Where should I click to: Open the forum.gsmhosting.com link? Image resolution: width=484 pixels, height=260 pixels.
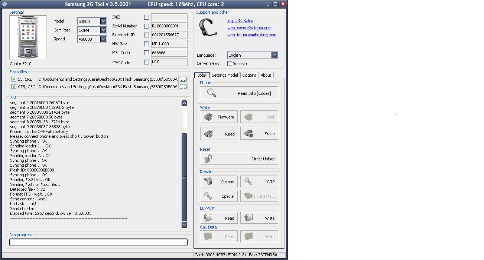point(252,35)
